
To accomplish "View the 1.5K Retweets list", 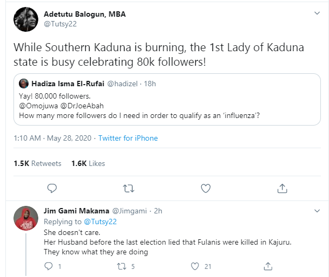I will pyautogui.click(x=37, y=163).
